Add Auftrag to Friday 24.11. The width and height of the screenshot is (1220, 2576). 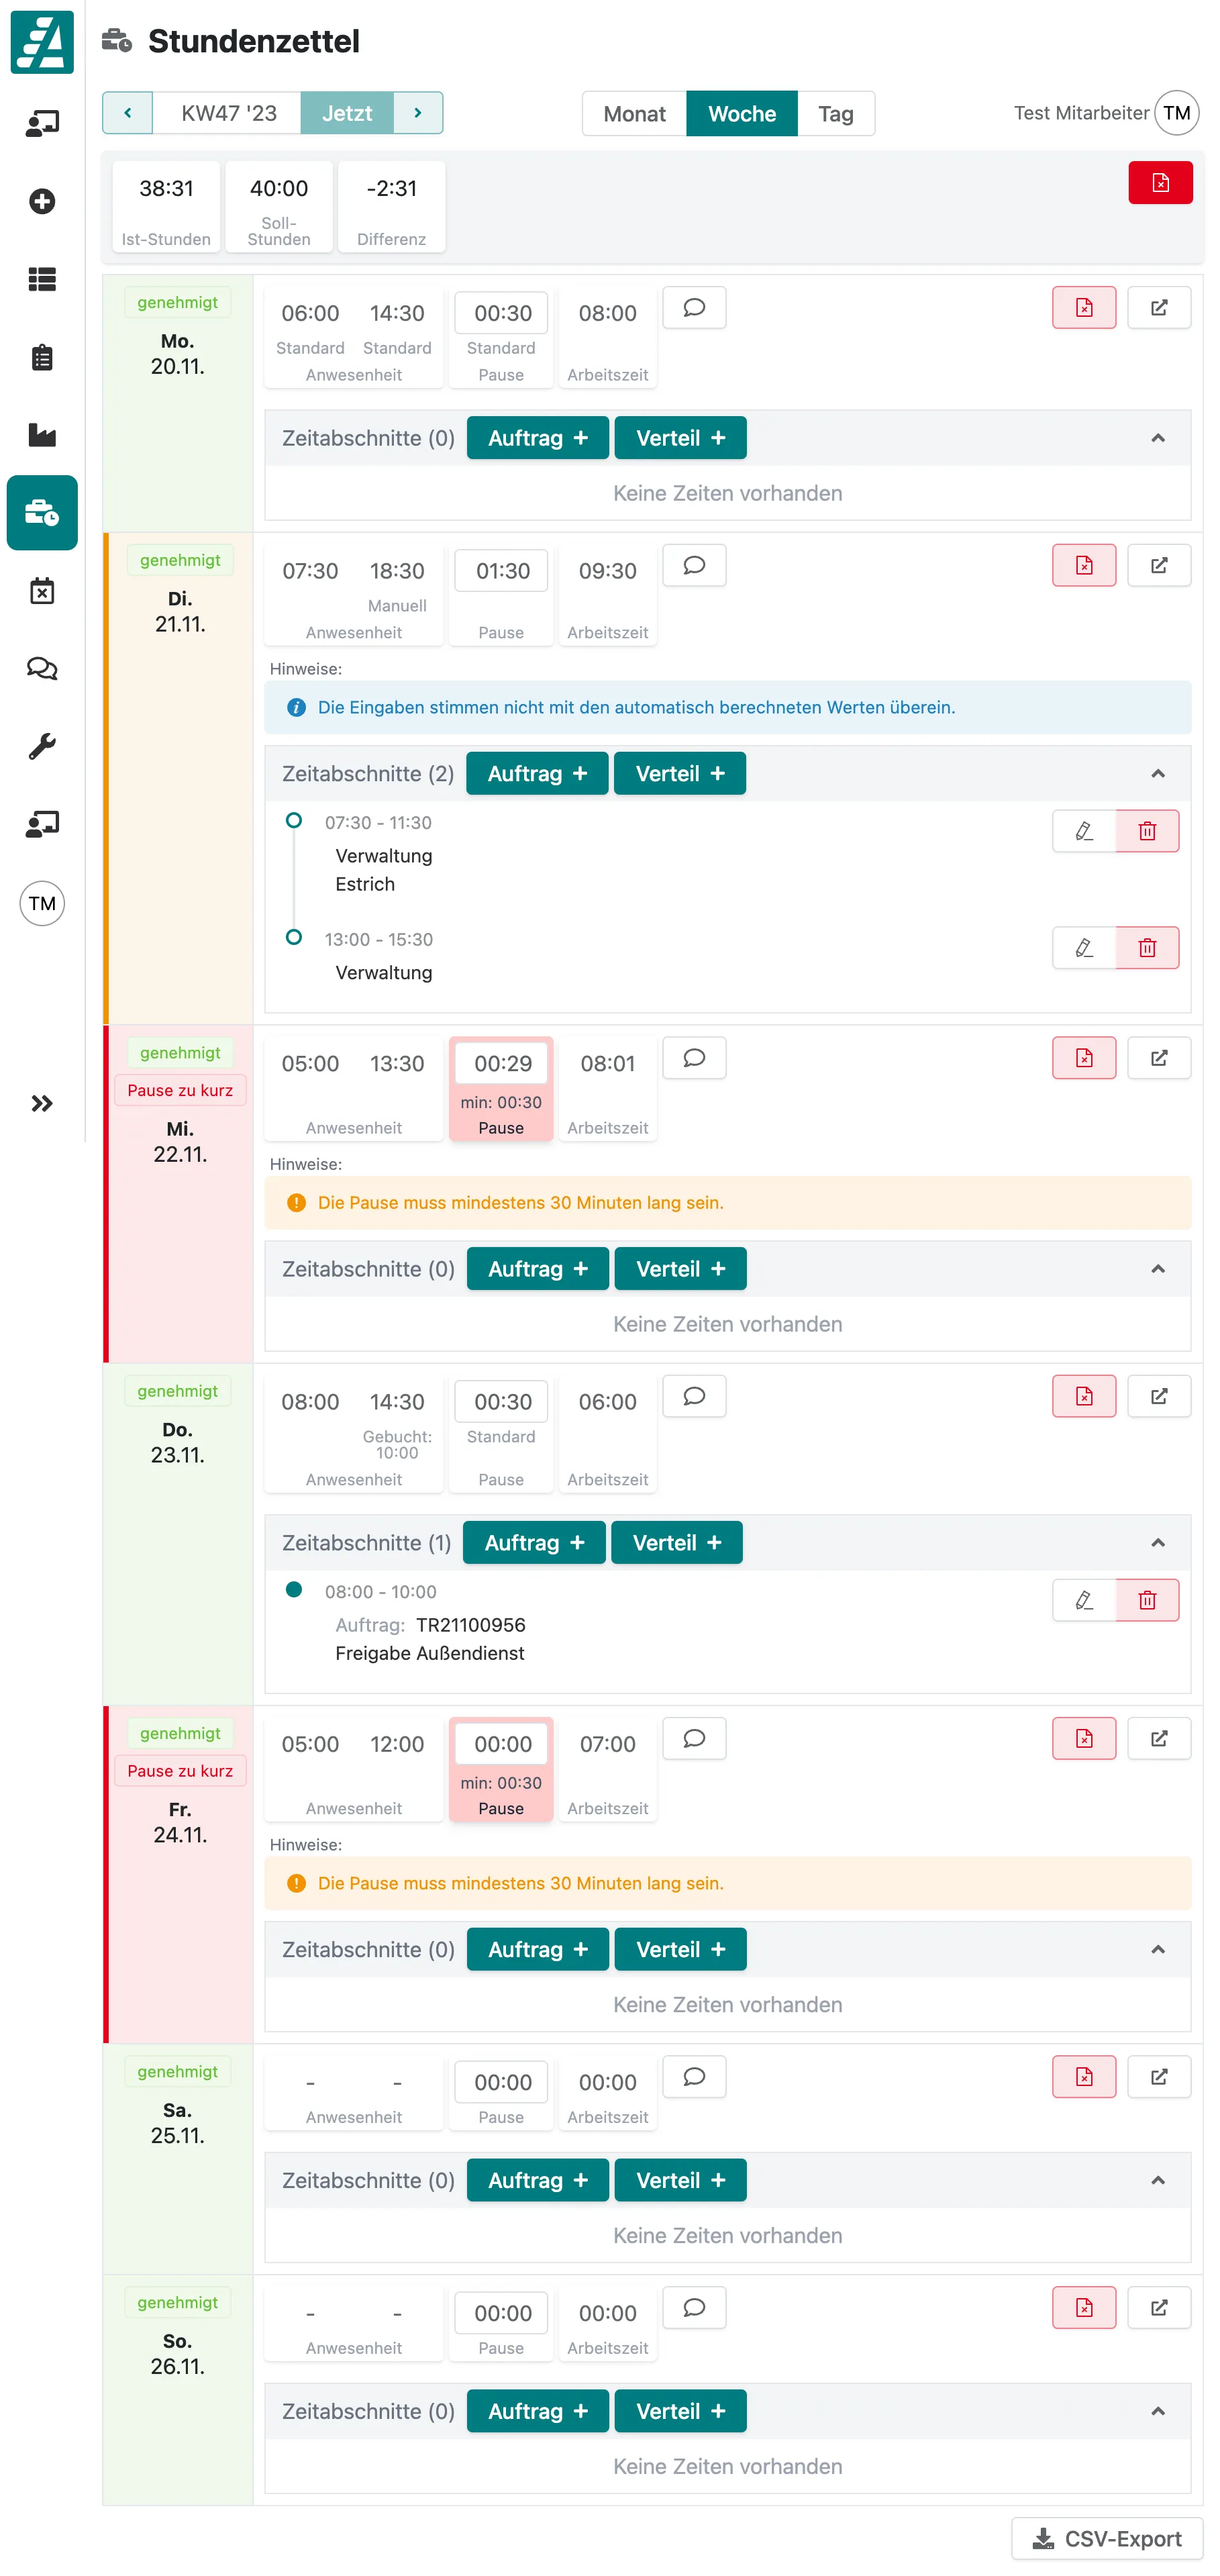click(537, 1949)
